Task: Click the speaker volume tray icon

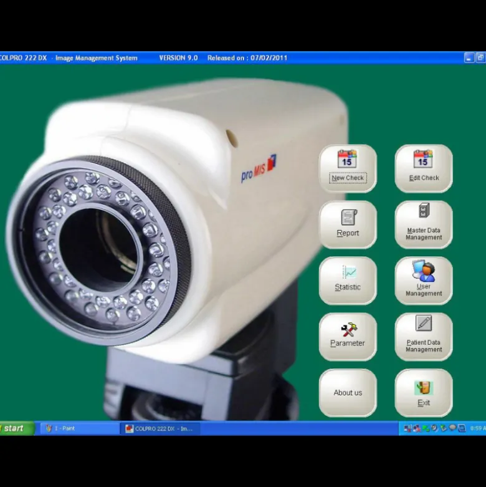Action: click(x=434, y=428)
